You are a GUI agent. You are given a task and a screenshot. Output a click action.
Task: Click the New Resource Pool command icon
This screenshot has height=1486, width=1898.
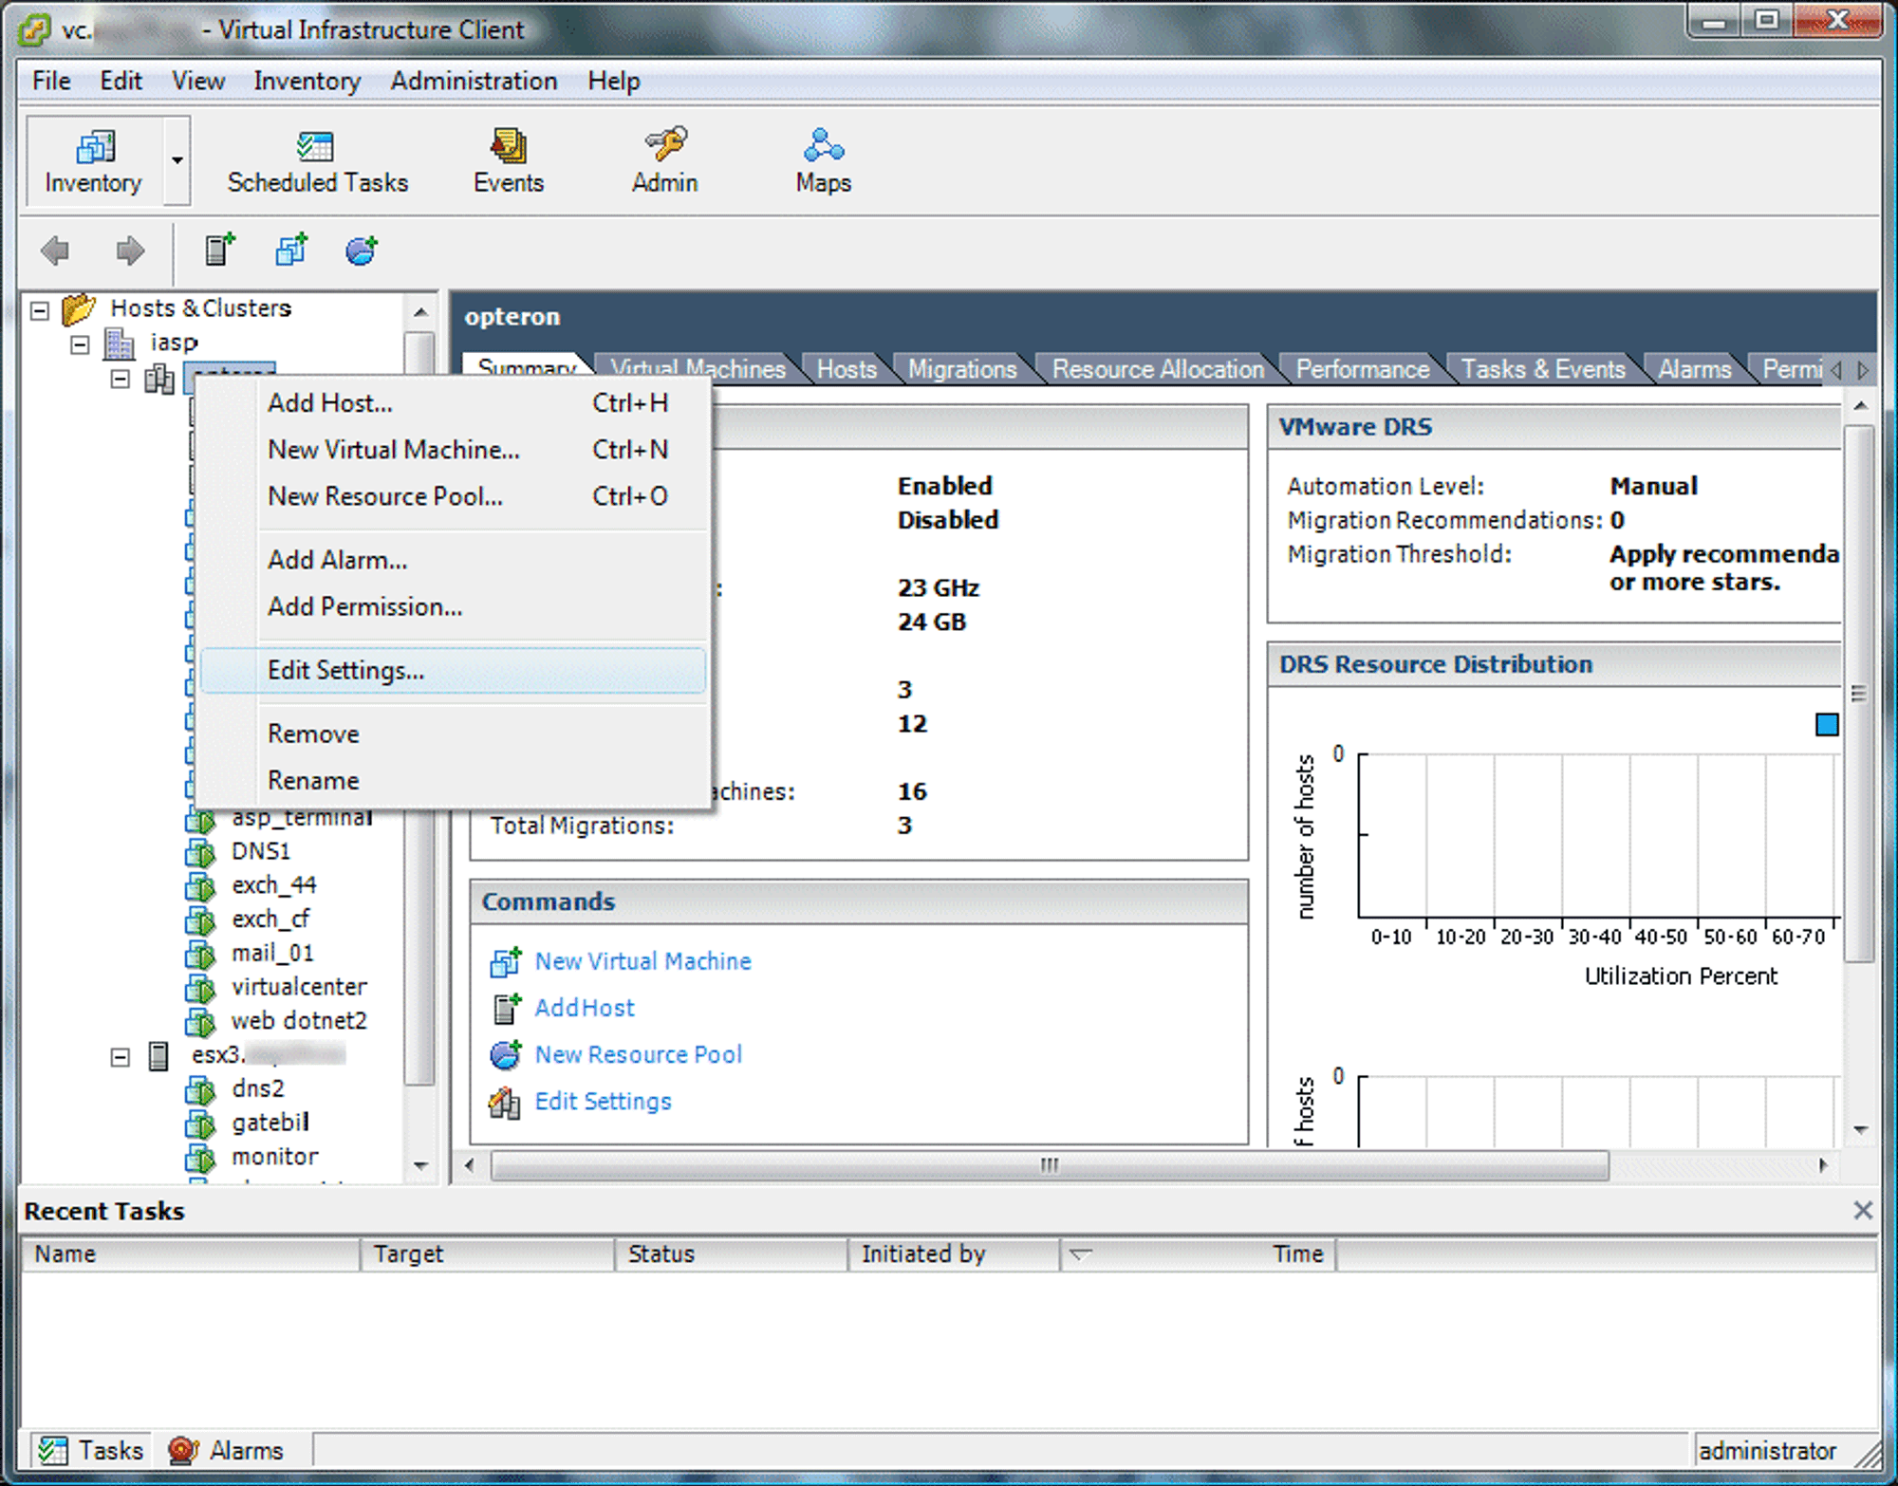[506, 1054]
